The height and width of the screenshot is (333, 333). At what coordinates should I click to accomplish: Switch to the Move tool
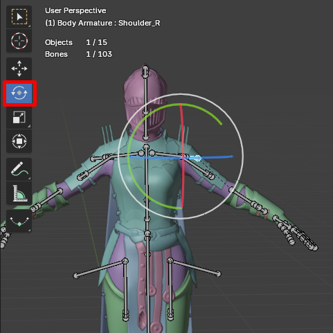[x=19, y=69]
